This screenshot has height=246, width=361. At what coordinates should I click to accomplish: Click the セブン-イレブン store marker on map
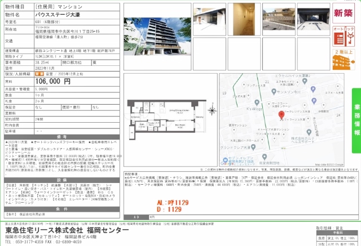[226, 160]
